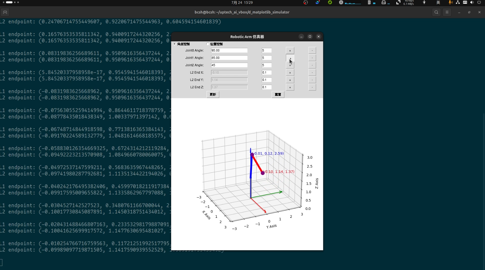Click the Joint2 Angle step size field
This screenshot has width=485, height=270.
(267, 65)
